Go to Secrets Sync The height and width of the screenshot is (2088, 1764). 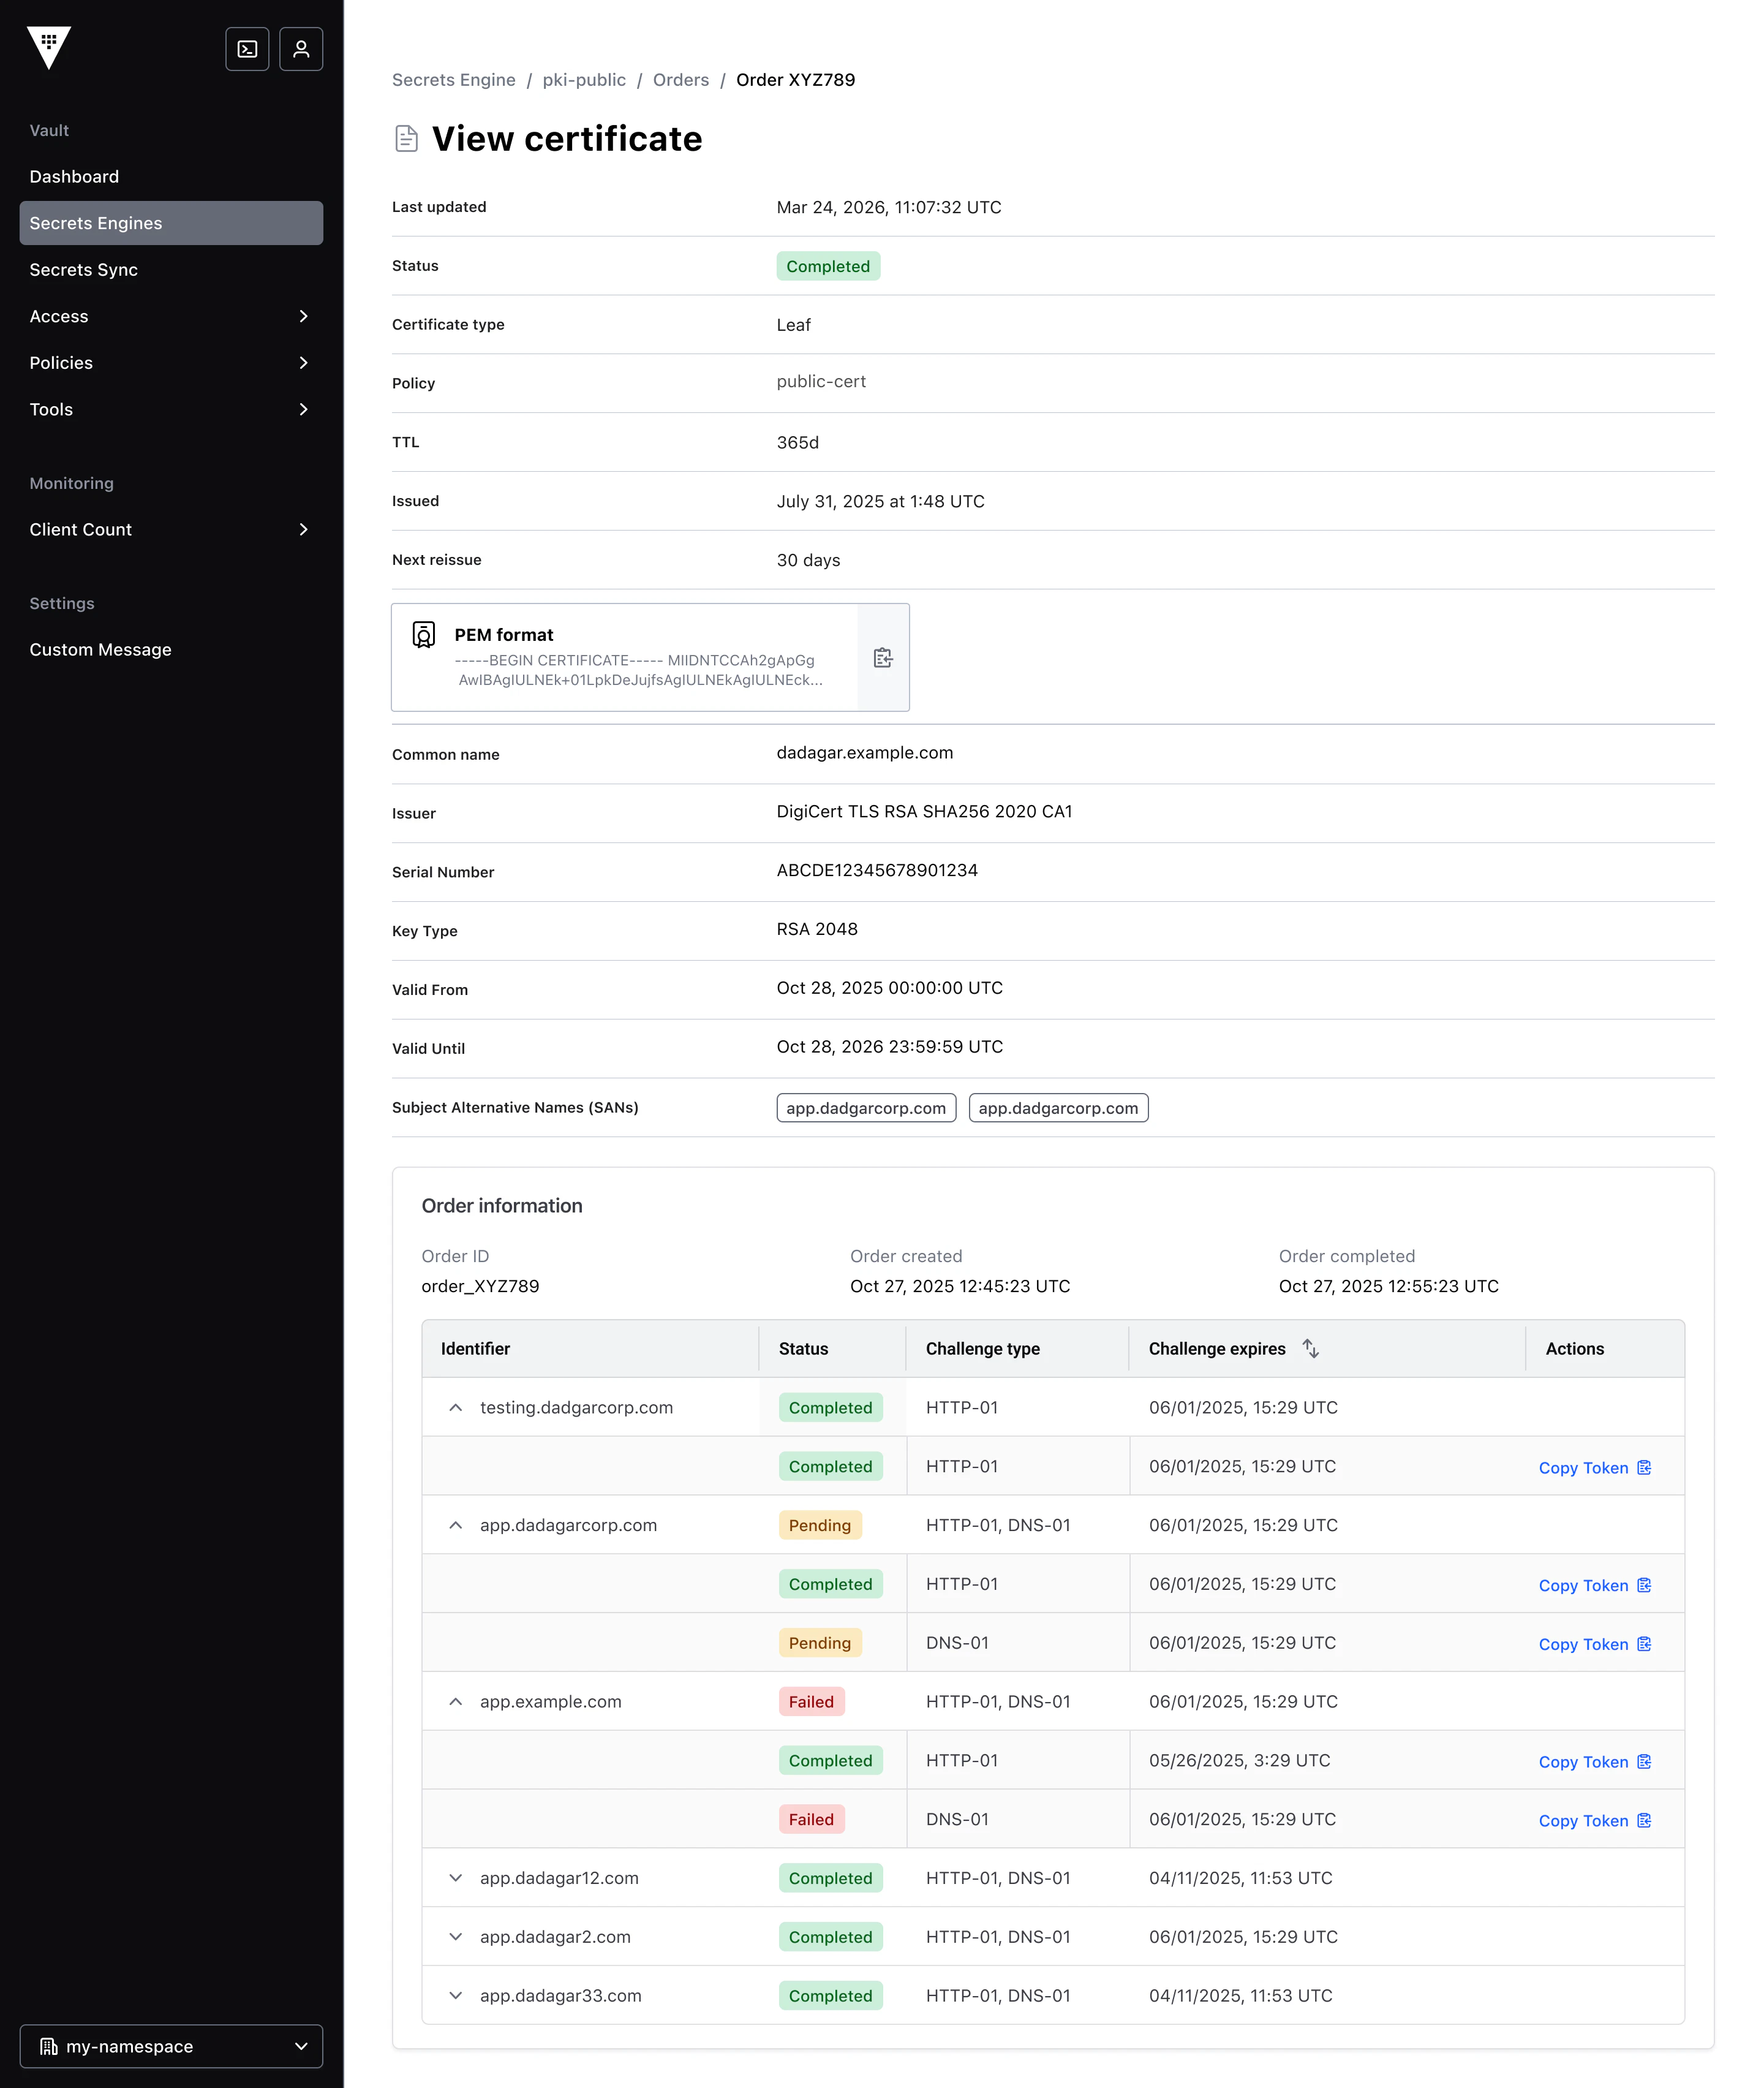[x=171, y=269]
